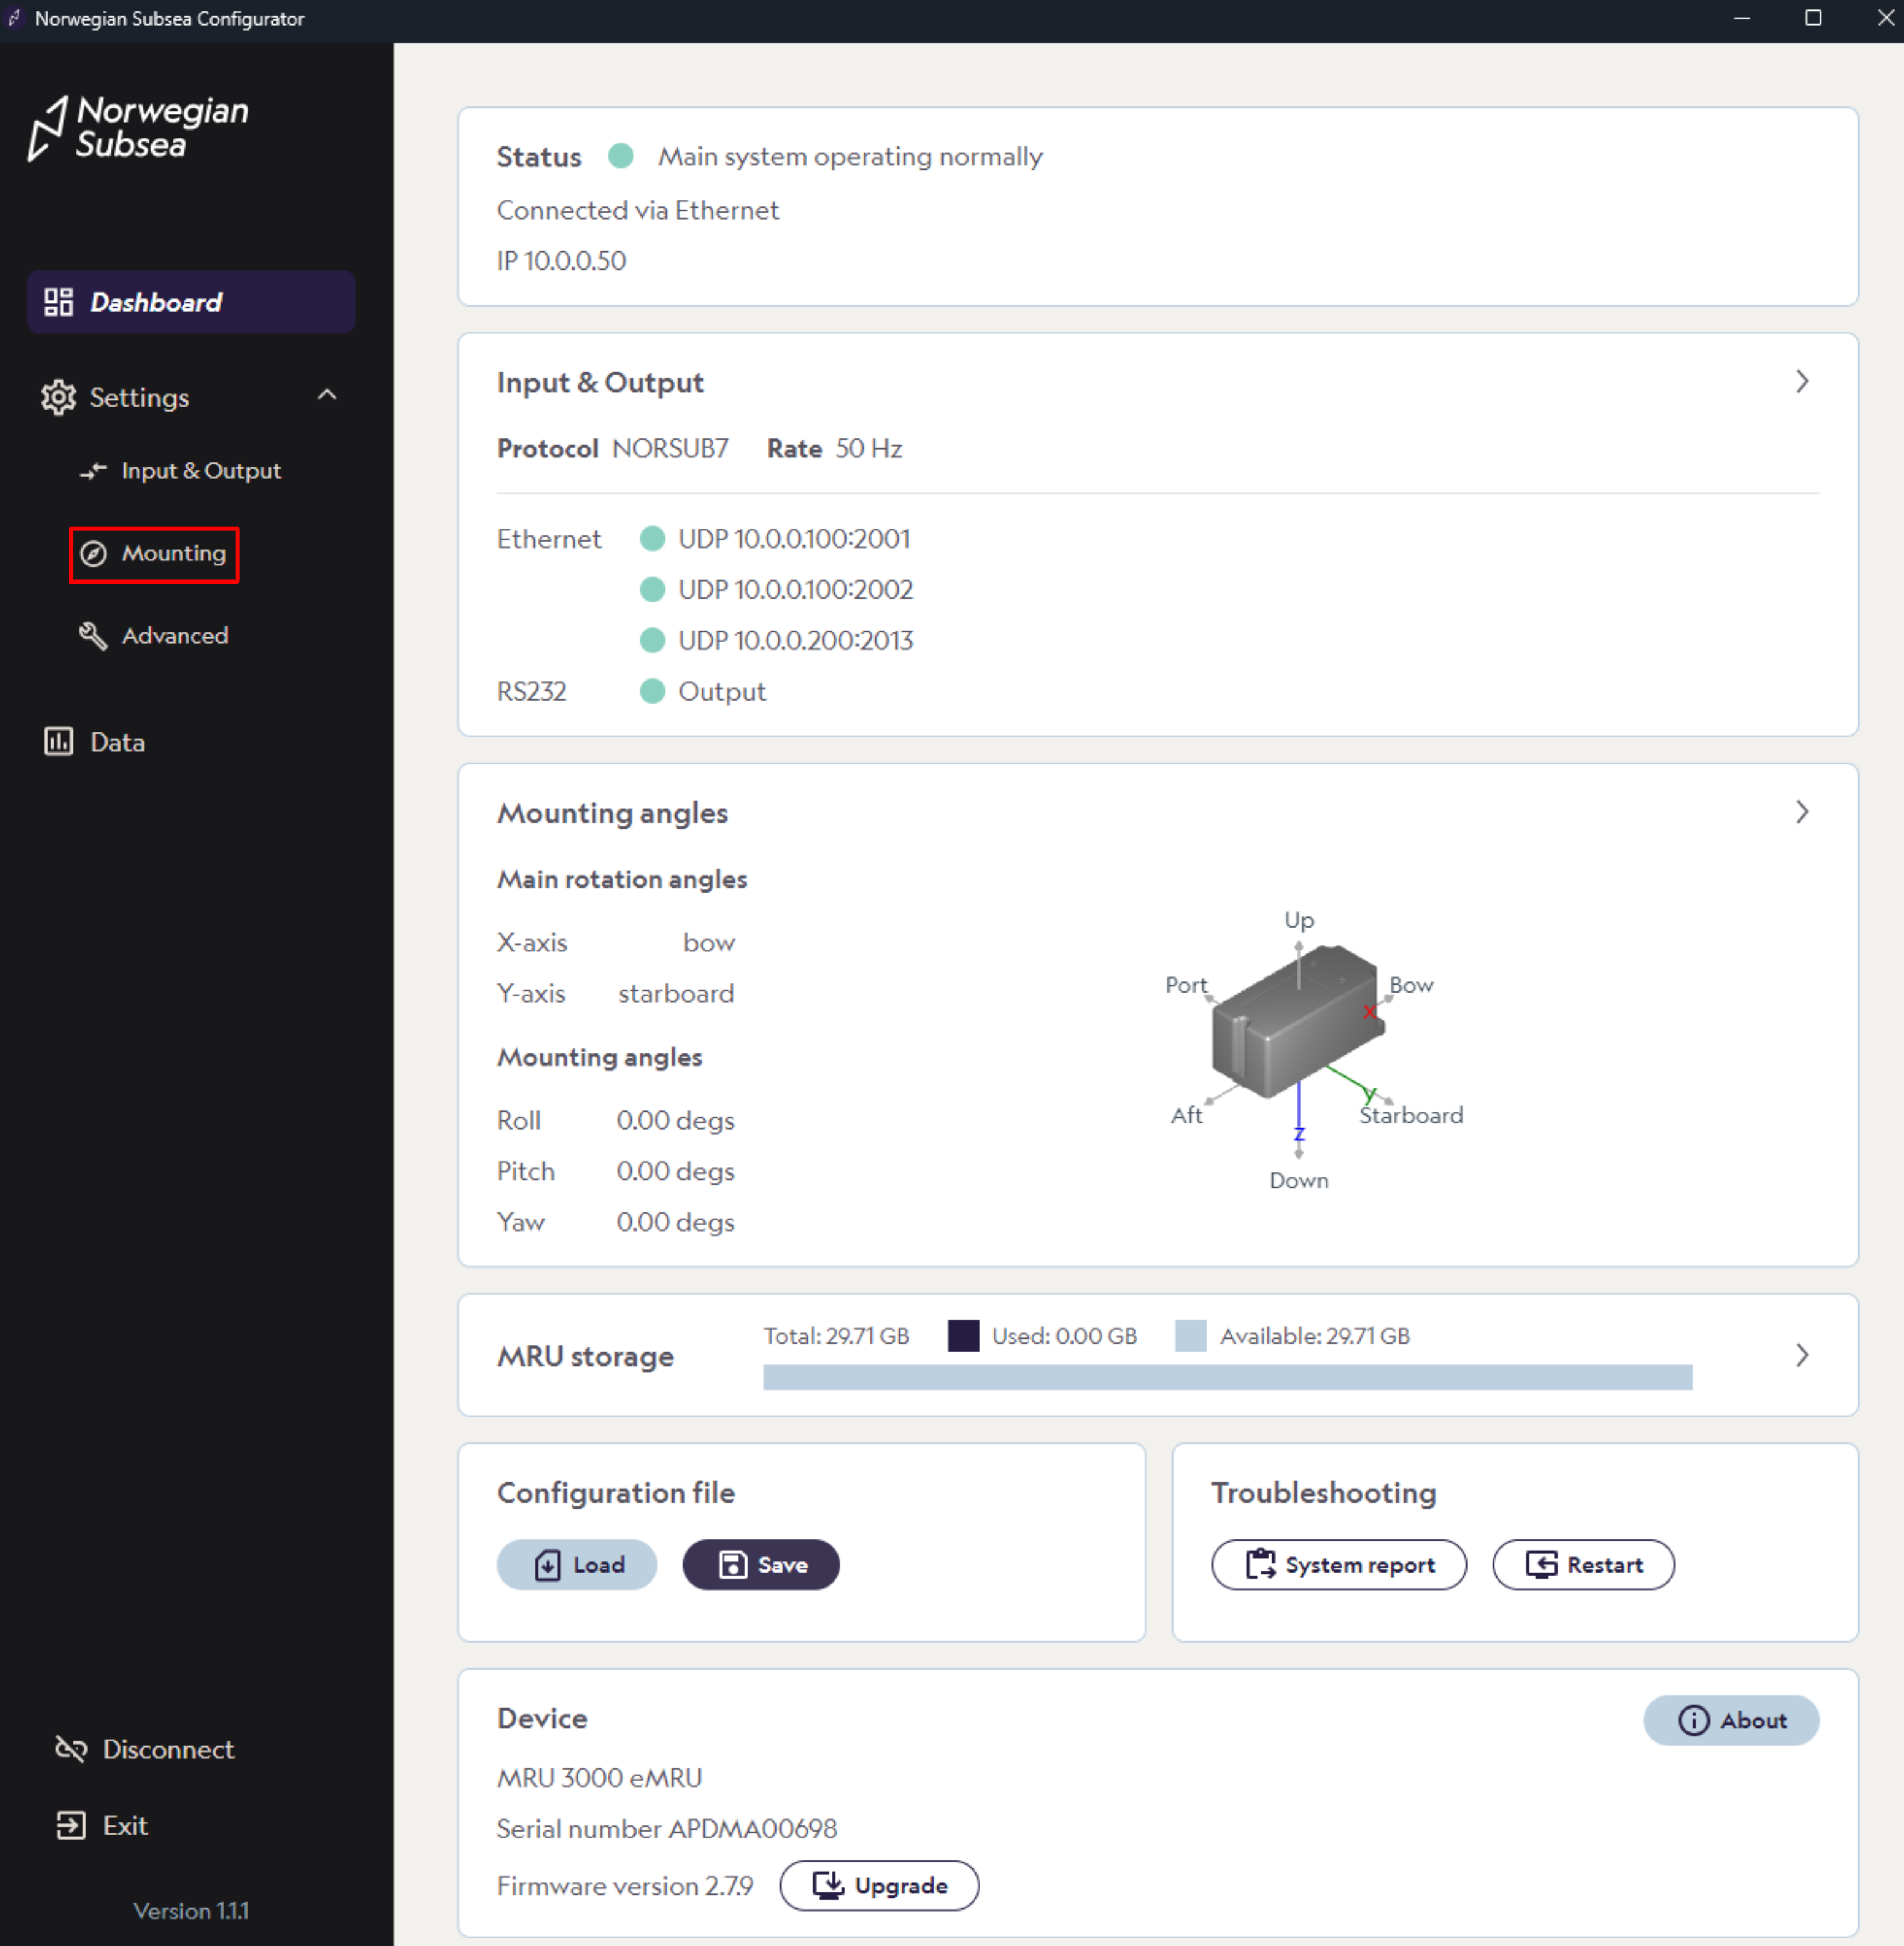Click the Dashboard grid icon
The image size is (1904, 1946).
[x=58, y=302]
